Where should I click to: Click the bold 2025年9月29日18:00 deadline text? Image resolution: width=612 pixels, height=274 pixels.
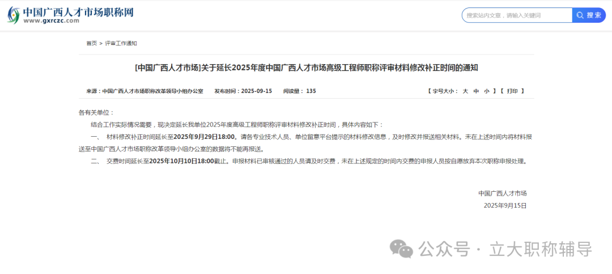pos(205,137)
